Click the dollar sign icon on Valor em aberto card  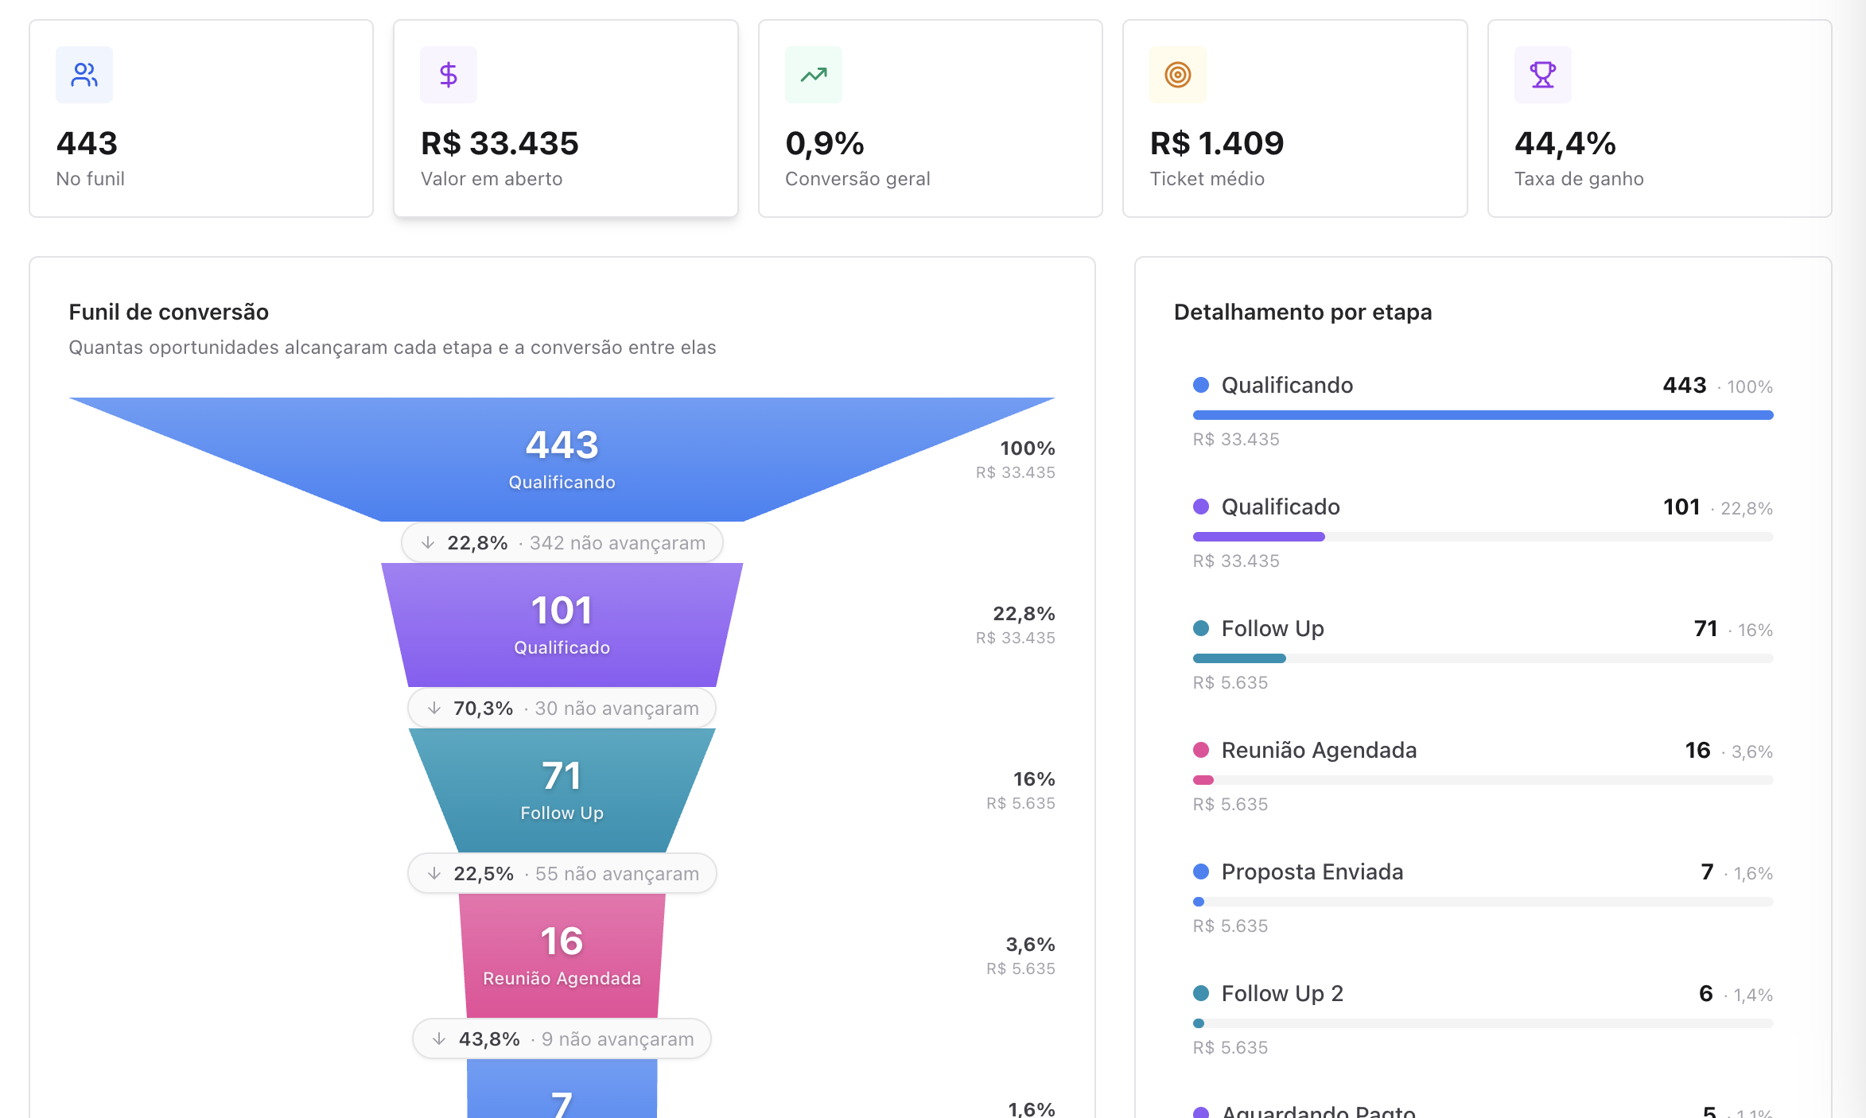coord(449,75)
